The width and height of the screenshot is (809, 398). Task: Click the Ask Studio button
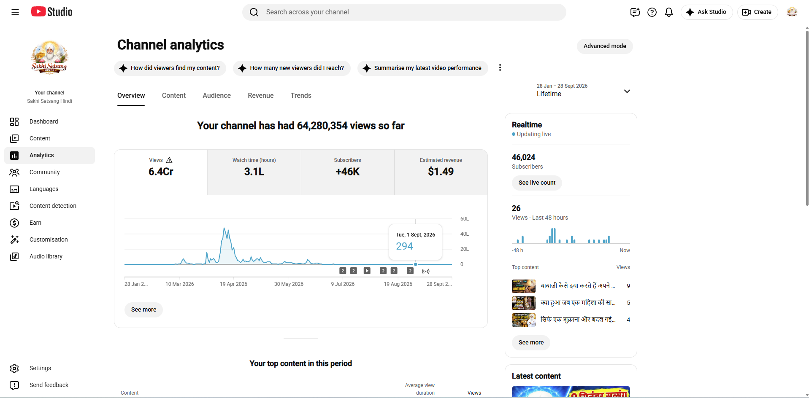click(706, 12)
